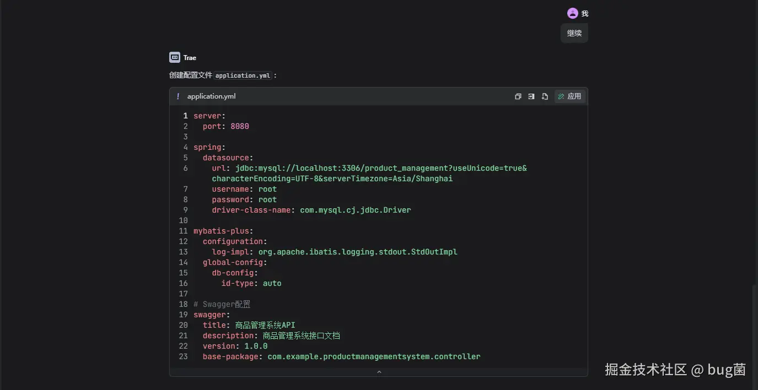The image size is (758, 390).
Task: Apply the application.yml code with 应用
Action: (569, 96)
